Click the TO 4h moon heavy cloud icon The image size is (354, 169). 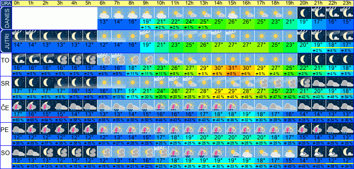click(x=76, y=59)
